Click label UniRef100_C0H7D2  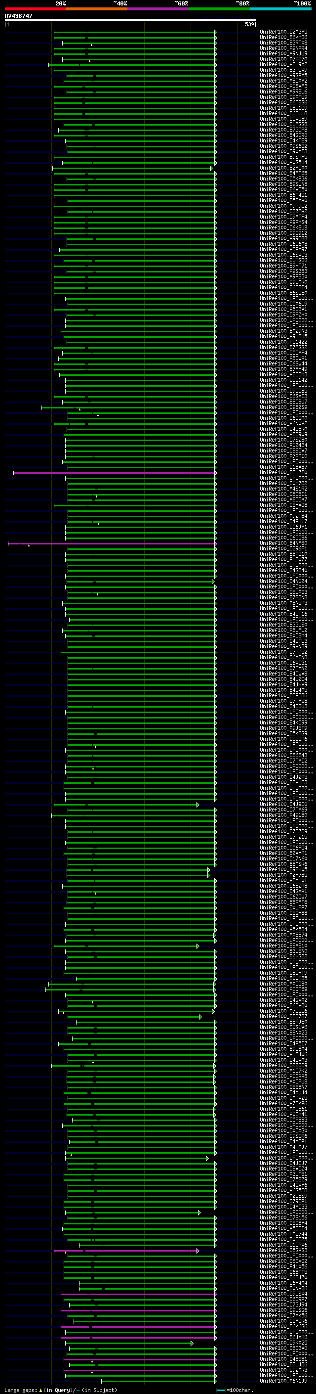[283, 483]
